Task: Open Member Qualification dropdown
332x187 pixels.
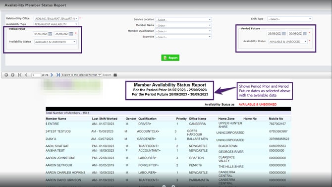Action: [183, 31]
